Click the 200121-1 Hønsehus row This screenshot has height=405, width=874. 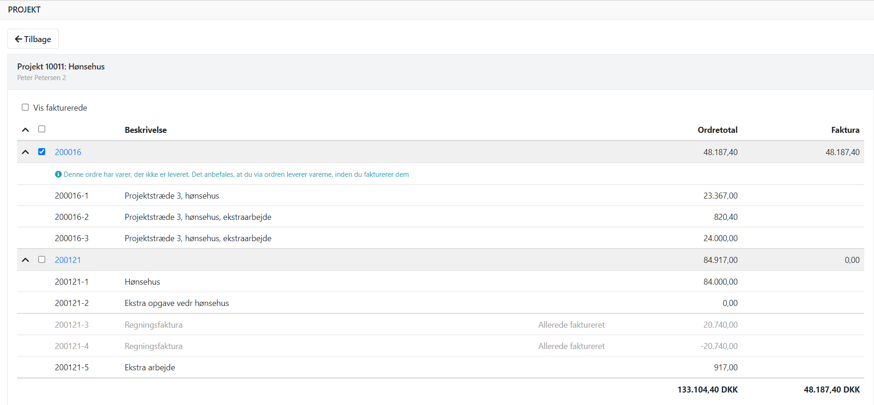[142, 282]
